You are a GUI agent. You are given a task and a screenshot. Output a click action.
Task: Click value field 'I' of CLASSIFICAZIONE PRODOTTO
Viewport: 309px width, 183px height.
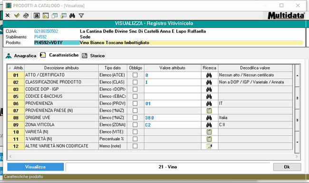[x=173, y=82]
